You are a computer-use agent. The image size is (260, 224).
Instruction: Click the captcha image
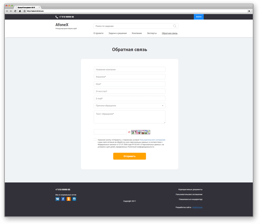pyautogui.click(x=141, y=132)
